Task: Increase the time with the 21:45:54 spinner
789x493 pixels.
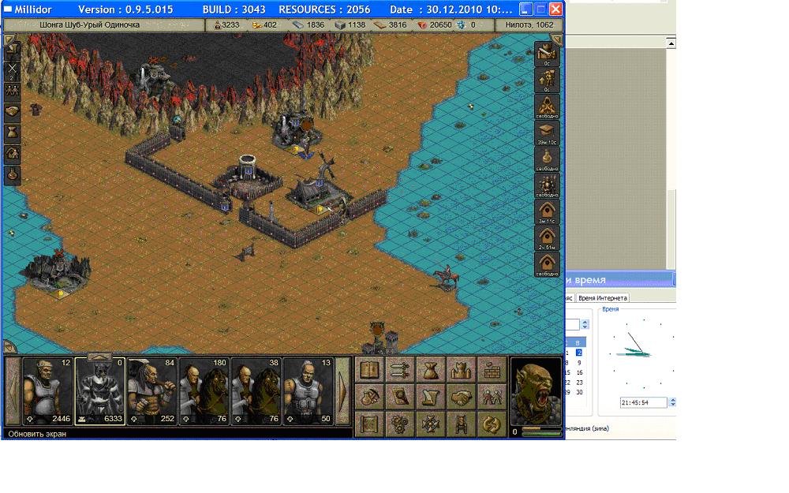Action: pyautogui.click(x=672, y=400)
